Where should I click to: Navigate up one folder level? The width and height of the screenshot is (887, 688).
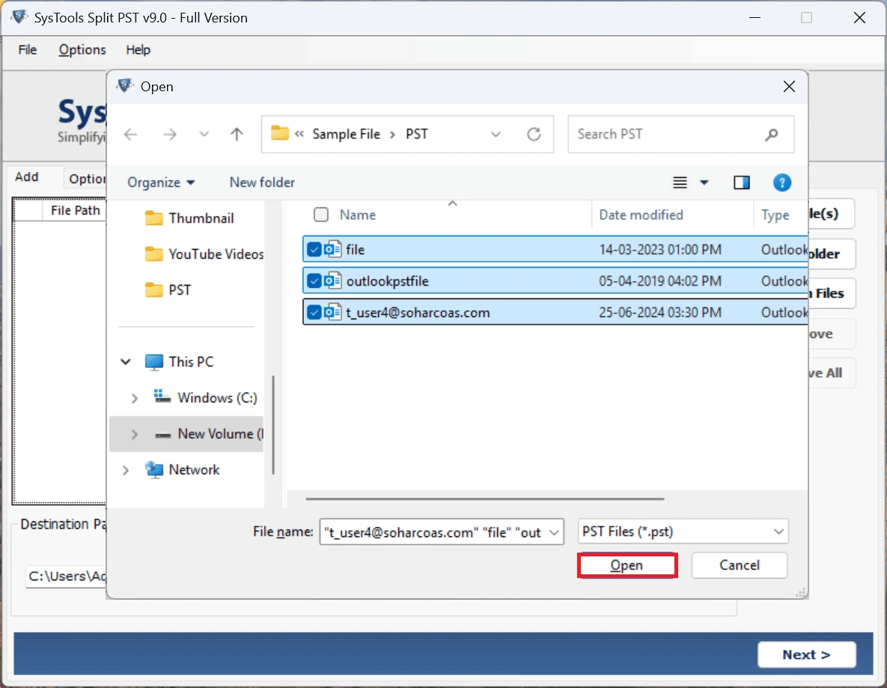tap(237, 135)
